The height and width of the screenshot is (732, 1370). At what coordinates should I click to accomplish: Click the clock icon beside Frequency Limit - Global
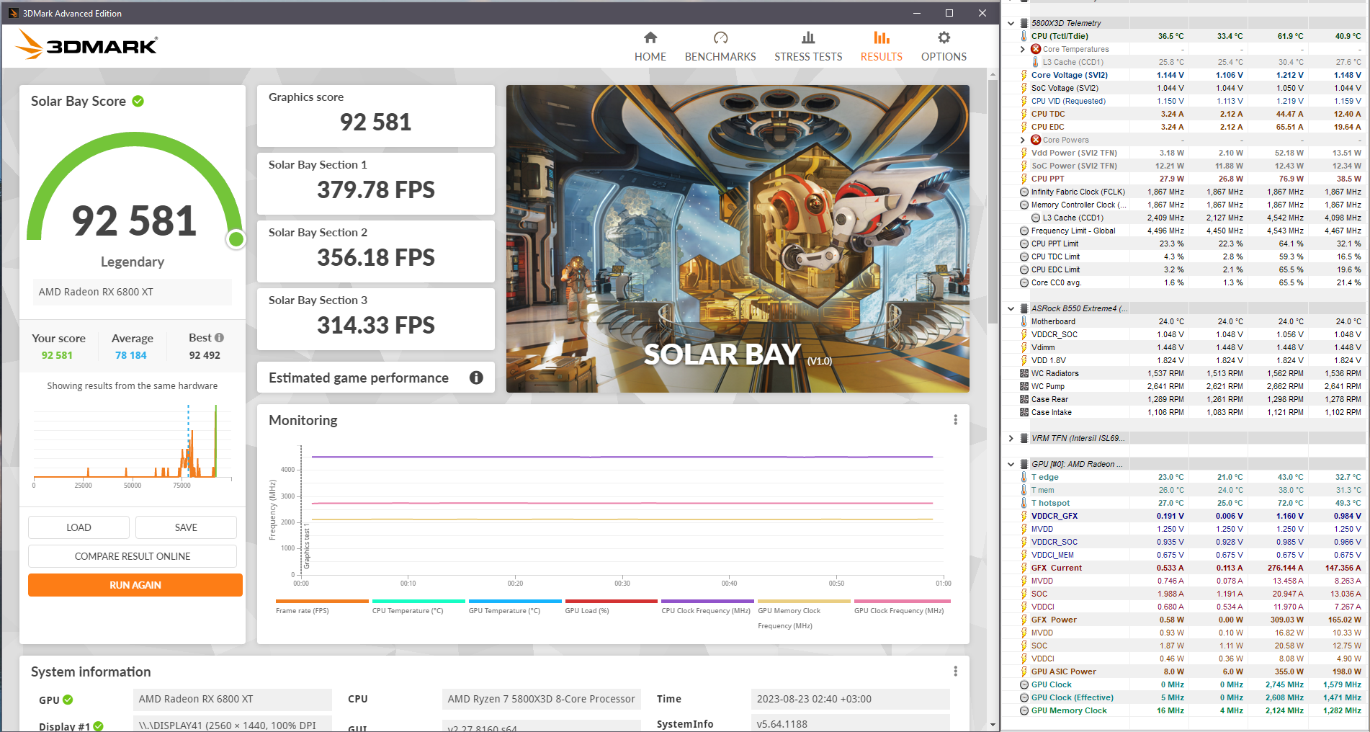pyautogui.click(x=1024, y=231)
